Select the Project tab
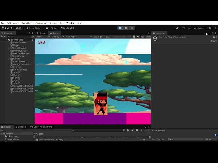The width and height of the screenshot is (218, 163). (x=6, y=127)
